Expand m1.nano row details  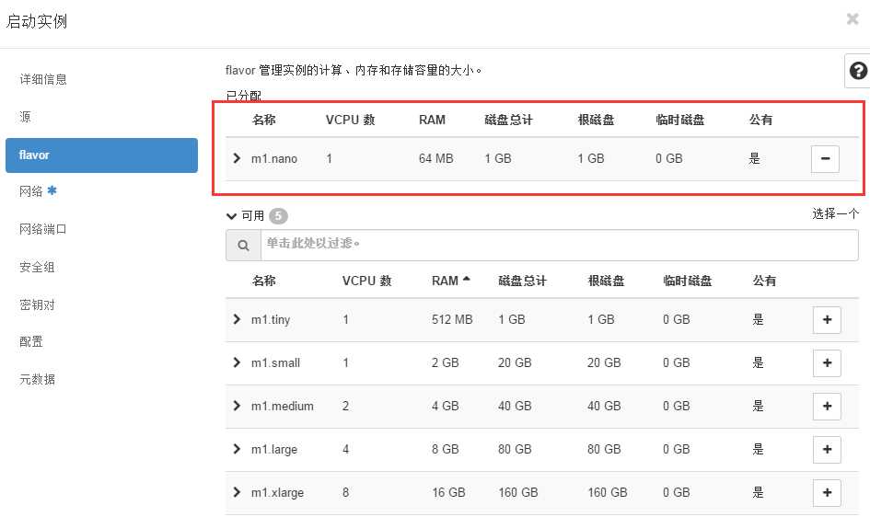click(237, 158)
